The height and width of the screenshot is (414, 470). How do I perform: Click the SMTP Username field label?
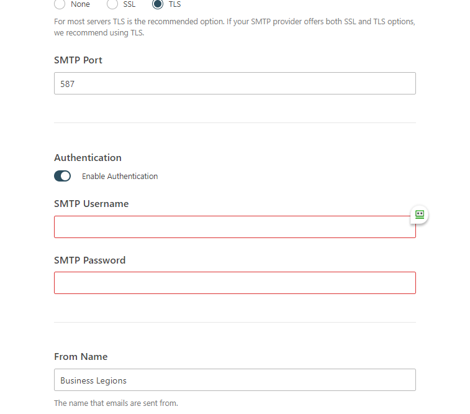coord(91,204)
